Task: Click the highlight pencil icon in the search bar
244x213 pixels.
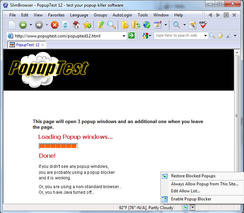Action: pos(221,36)
